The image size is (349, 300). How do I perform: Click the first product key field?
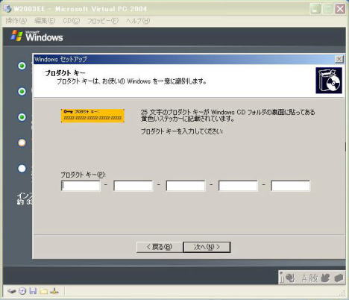(81, 186)
